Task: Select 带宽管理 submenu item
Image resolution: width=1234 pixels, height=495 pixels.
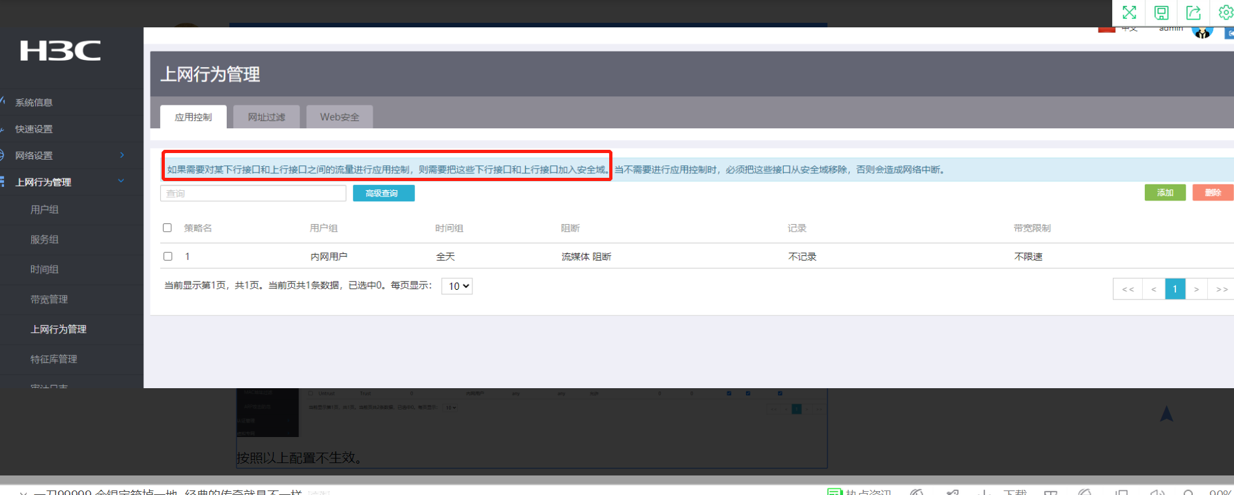Action: pos(49,300)
